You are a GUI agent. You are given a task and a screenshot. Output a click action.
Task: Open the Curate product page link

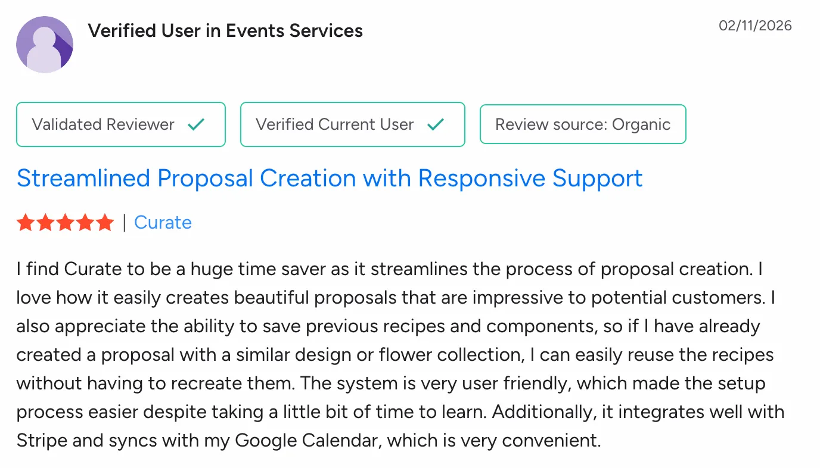(163, 222)
